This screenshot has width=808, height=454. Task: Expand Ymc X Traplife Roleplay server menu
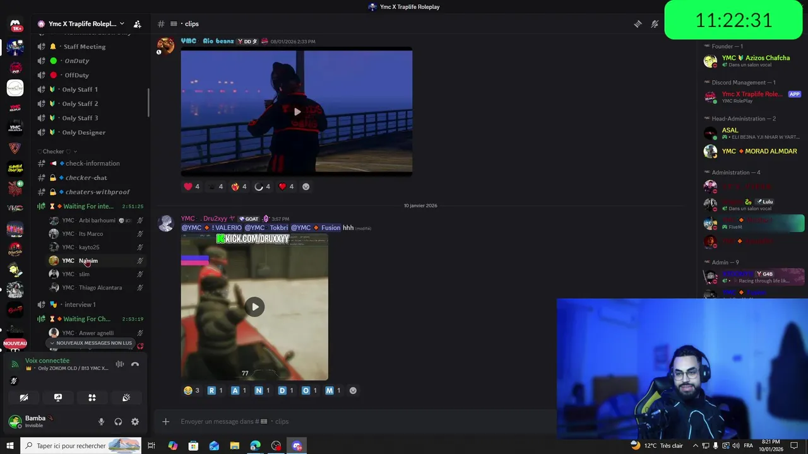click(x=82, y=24)
